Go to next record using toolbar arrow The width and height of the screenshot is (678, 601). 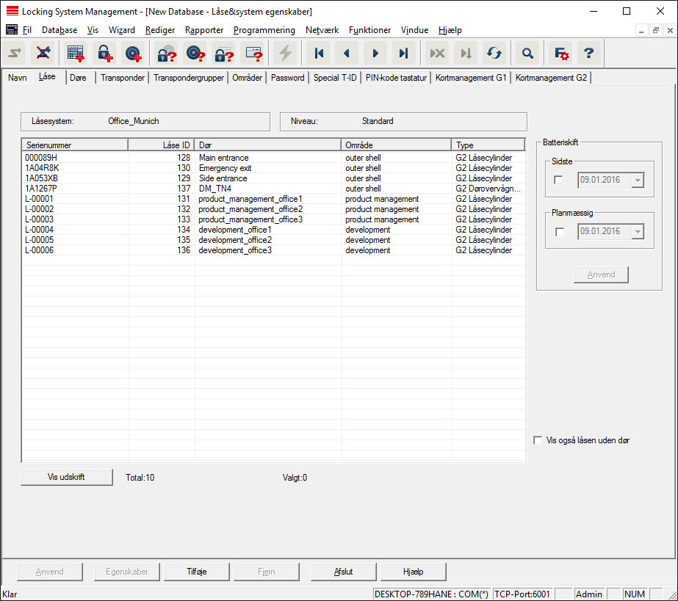tap(375, 53)
